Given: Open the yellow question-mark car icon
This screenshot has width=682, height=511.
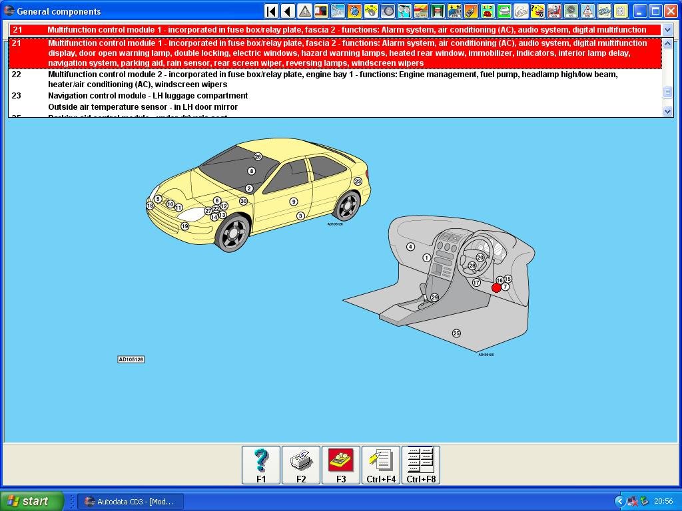Looking at the screenshot, I should (537, 11).
